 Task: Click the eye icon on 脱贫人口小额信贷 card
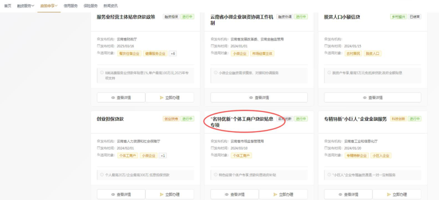click(x=365, y=98)
